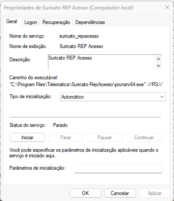The width and height of the screenshot is (174, 201).
Task: Click the suricato_repacesso service name text
Action: pyautogui.click(x=79, y=36)
